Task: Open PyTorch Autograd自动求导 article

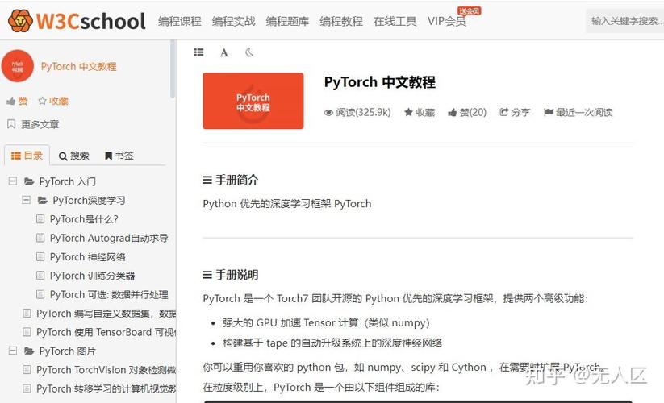Action: [x=109, y=238]
